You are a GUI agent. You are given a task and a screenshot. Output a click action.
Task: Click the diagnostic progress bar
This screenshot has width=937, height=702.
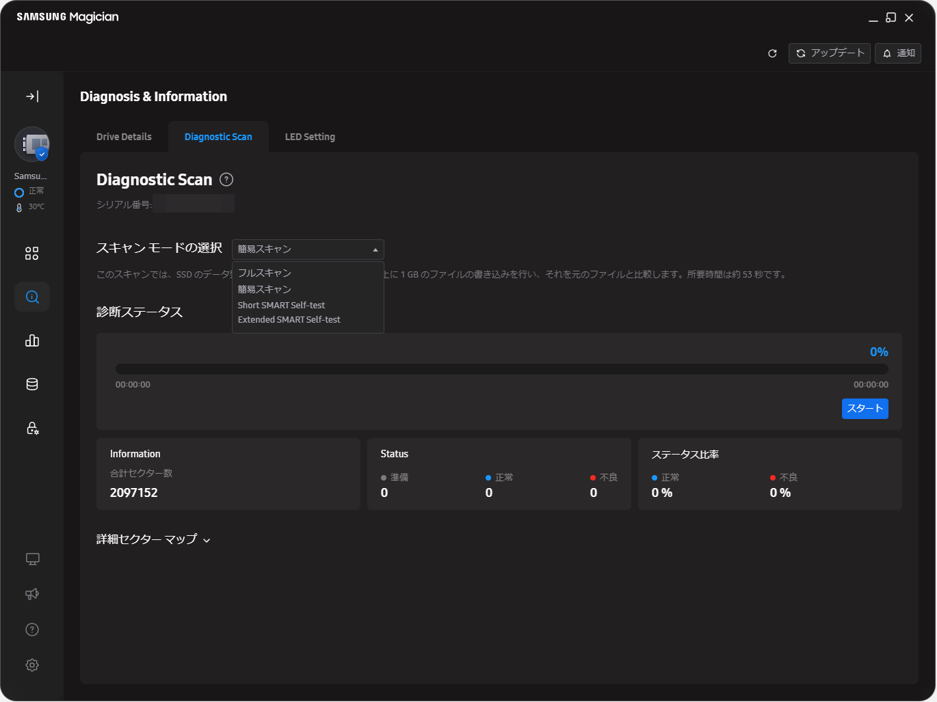coord(502,368)
